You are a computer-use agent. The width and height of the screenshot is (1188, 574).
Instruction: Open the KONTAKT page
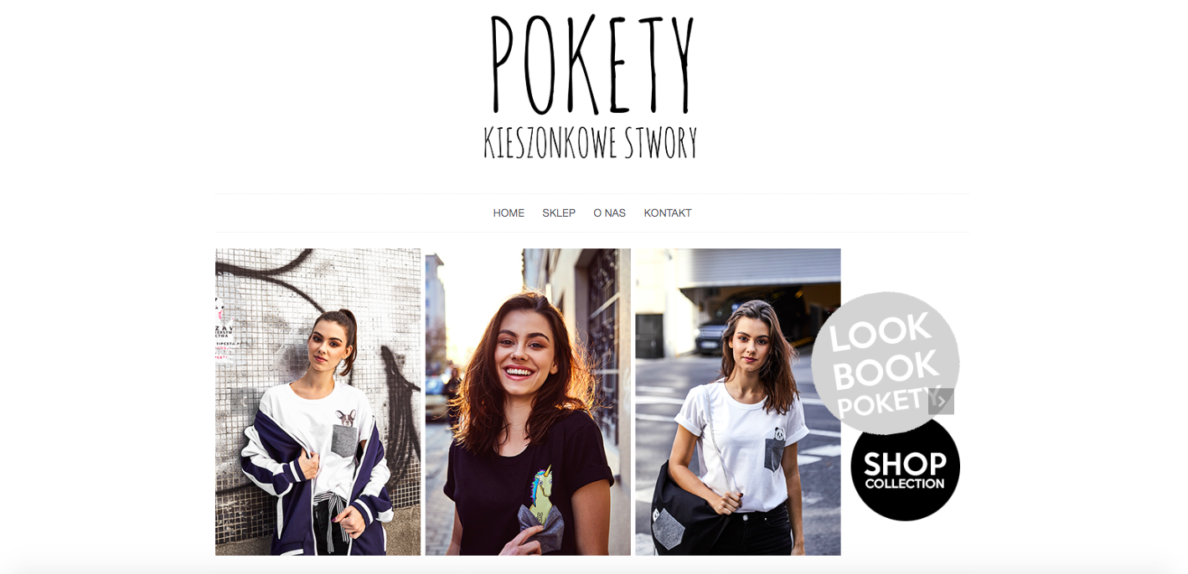point(668,213)
